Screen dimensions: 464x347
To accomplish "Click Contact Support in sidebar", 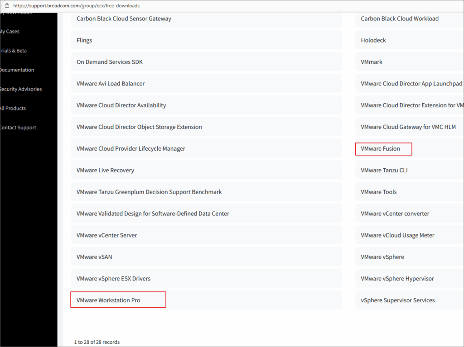I will point(18,128).
